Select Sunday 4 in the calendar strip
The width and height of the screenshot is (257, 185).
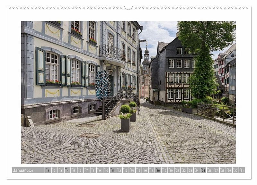pos(67,170)
